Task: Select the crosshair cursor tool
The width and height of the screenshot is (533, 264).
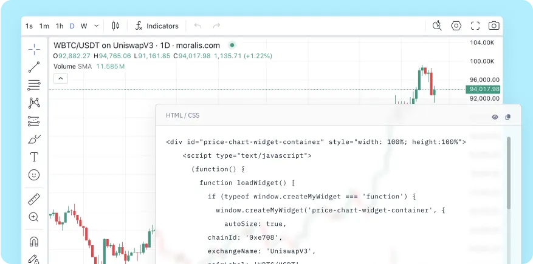Action: pyautogui.click(x=34, y=50)
